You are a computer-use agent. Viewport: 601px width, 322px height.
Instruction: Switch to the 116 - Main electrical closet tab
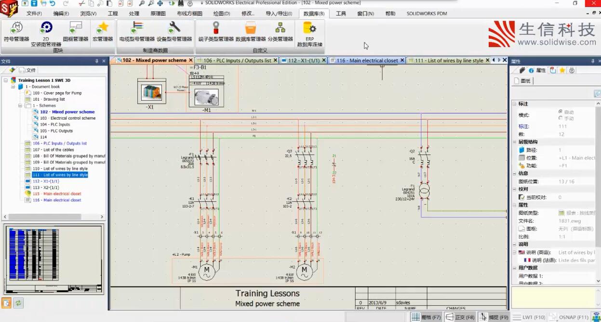point(367,61)
